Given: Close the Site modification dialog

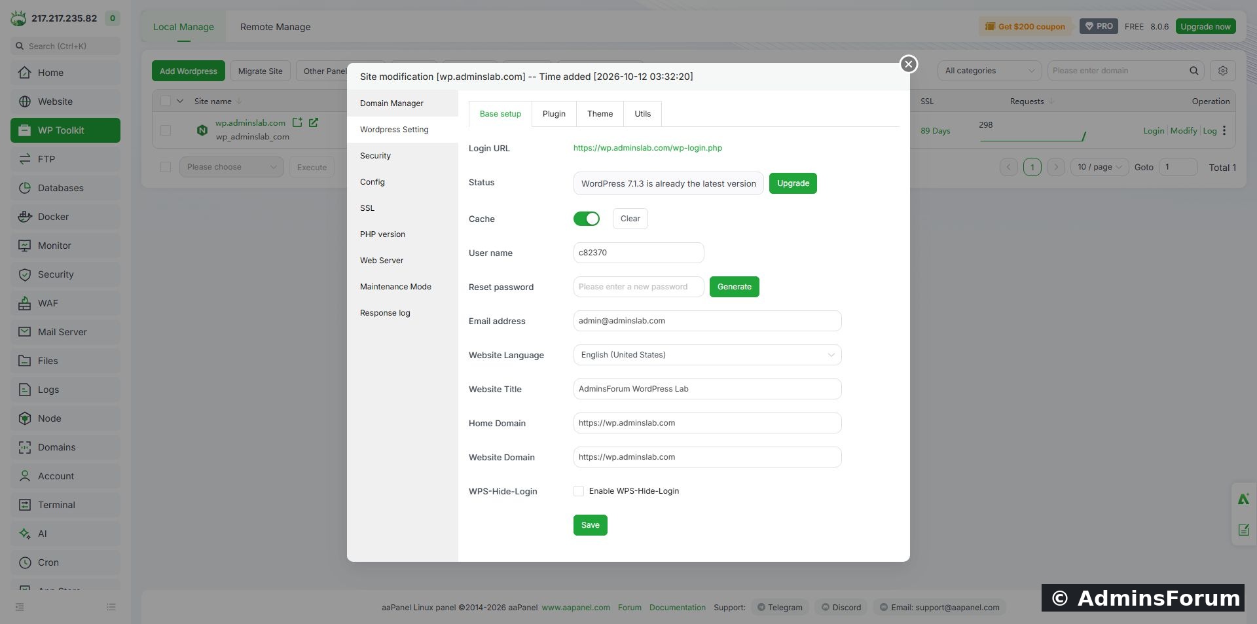Looking at the screenshot, I should (x=908, y=64).
